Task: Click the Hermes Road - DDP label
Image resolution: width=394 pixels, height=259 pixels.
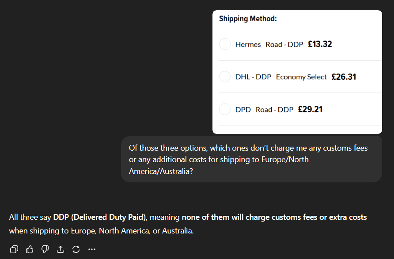Action: (x=269, y=44)
